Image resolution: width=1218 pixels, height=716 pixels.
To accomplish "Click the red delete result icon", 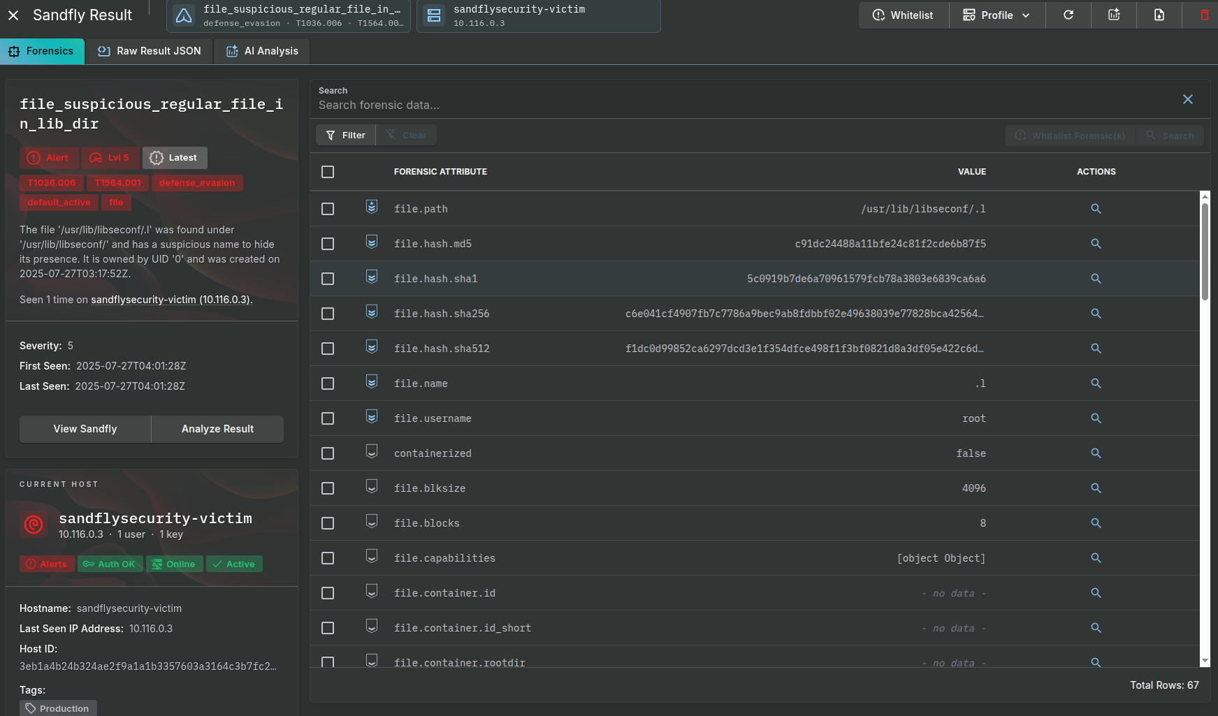I will 1203,15.
